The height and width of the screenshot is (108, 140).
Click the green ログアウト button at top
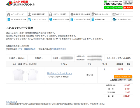[x=118, y=8]
